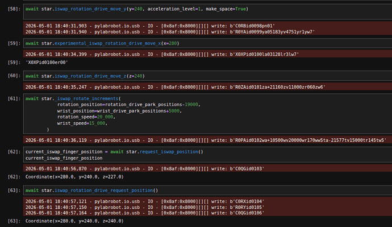Click output text 'X0XPid0100er00'
This screenshot has height=227, width=392.
(47, 63)
